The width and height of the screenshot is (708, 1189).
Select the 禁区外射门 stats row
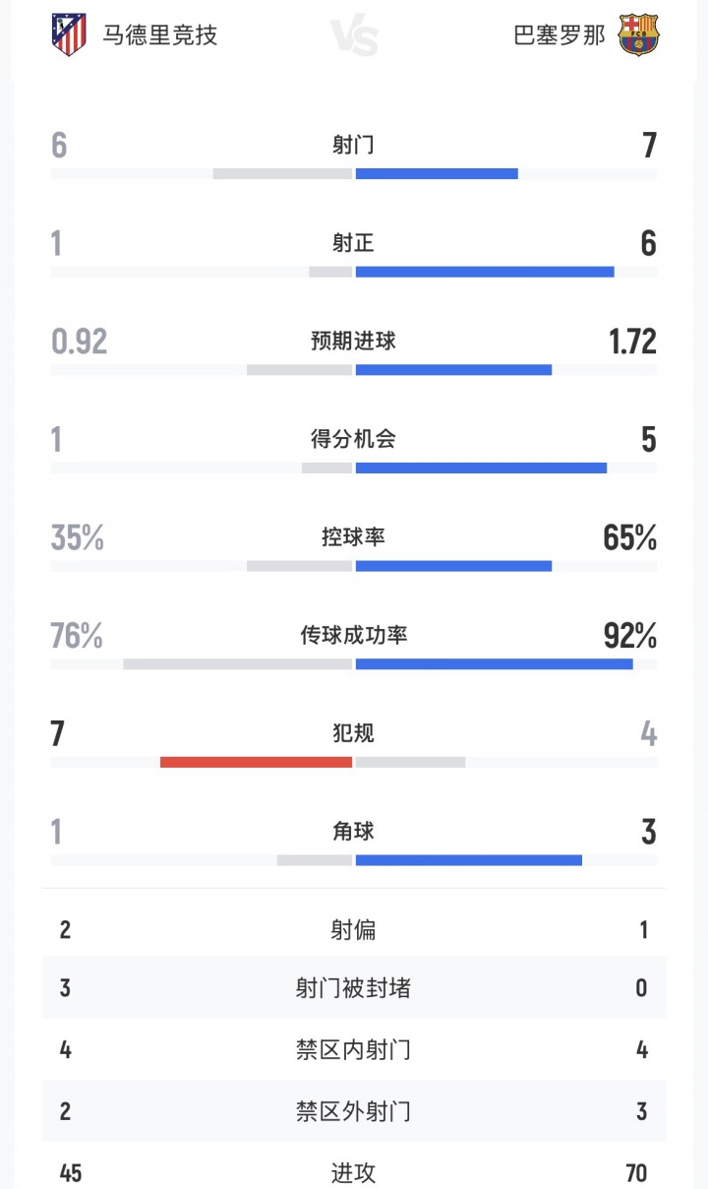coord(353,1111)
